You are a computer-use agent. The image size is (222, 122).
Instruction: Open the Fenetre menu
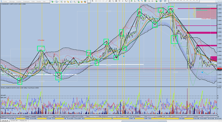coord(39,2)
